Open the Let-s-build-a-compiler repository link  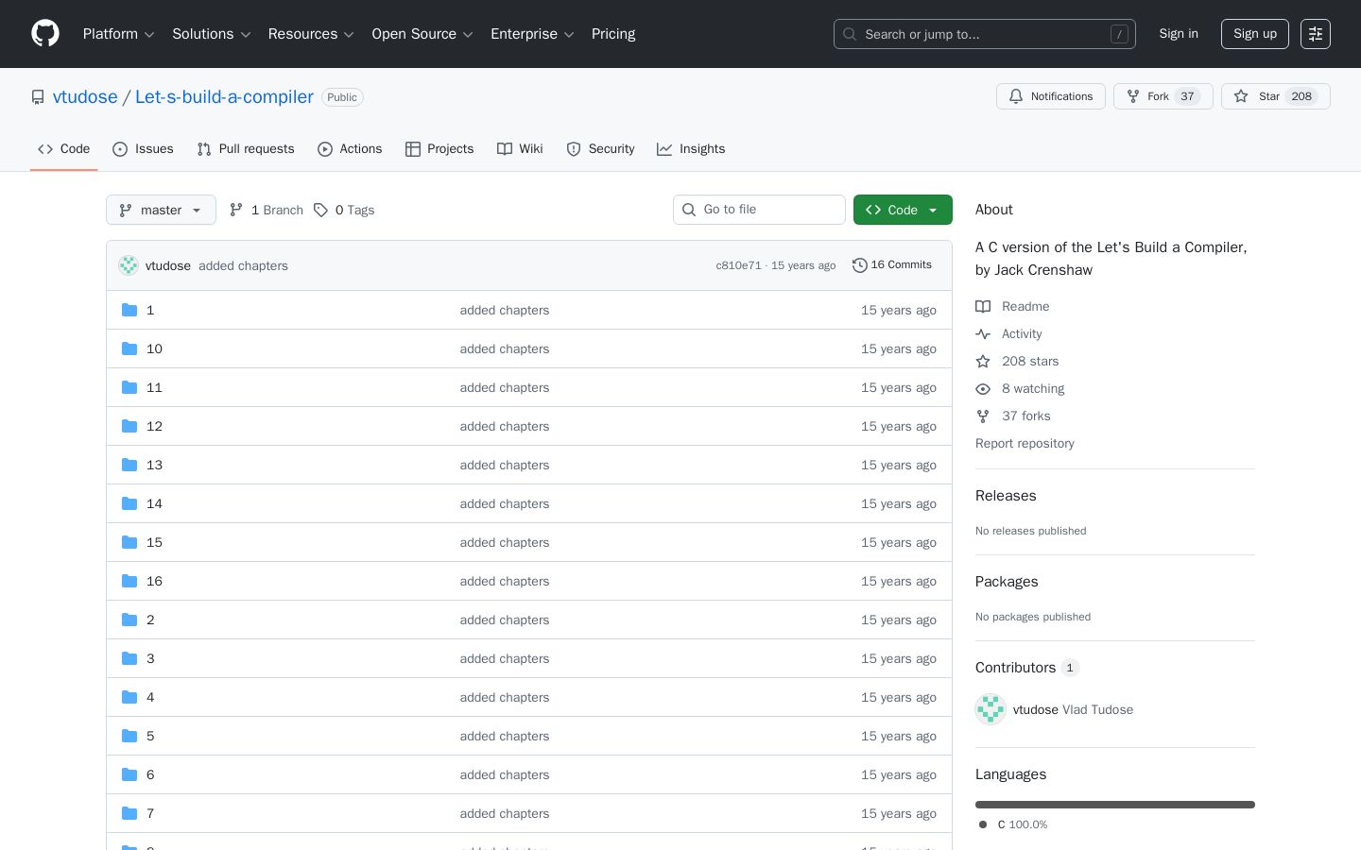click(224, 97)
